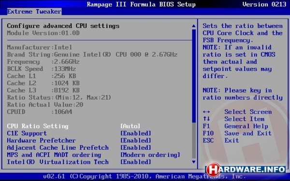Click the Frequency :2.66GHz line
Screen dimensions: 290x181
pos(43,62)
